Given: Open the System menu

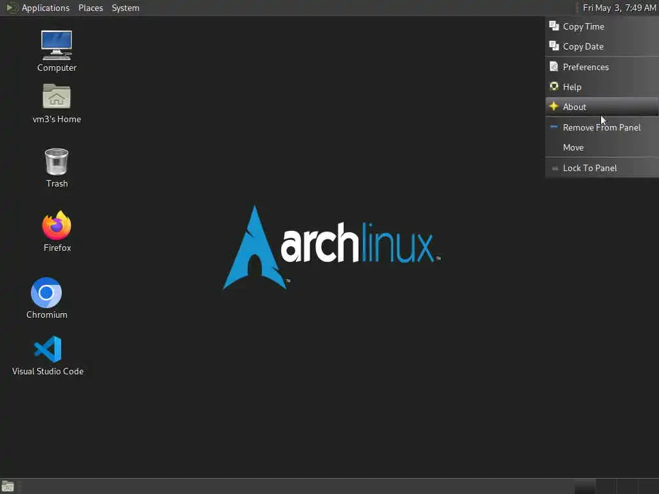Looking at the screenshot, I should tap(125, 8).
